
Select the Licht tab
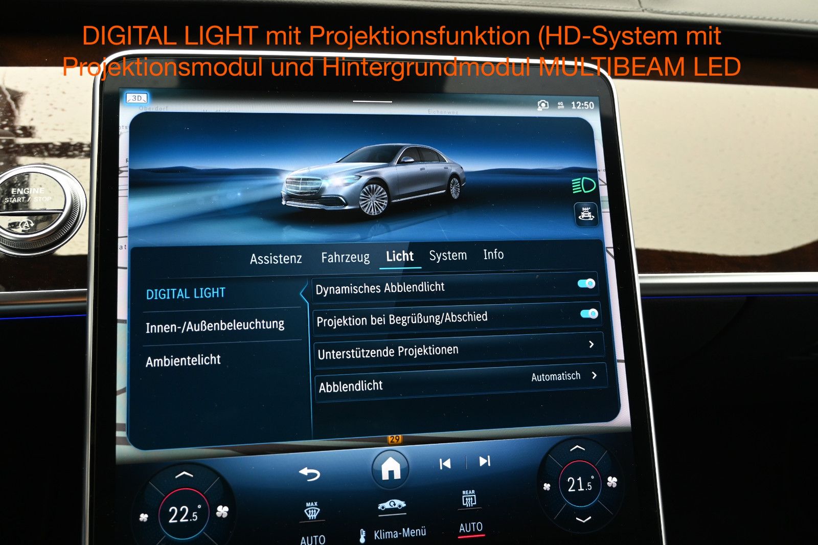(x=400, y=256)
